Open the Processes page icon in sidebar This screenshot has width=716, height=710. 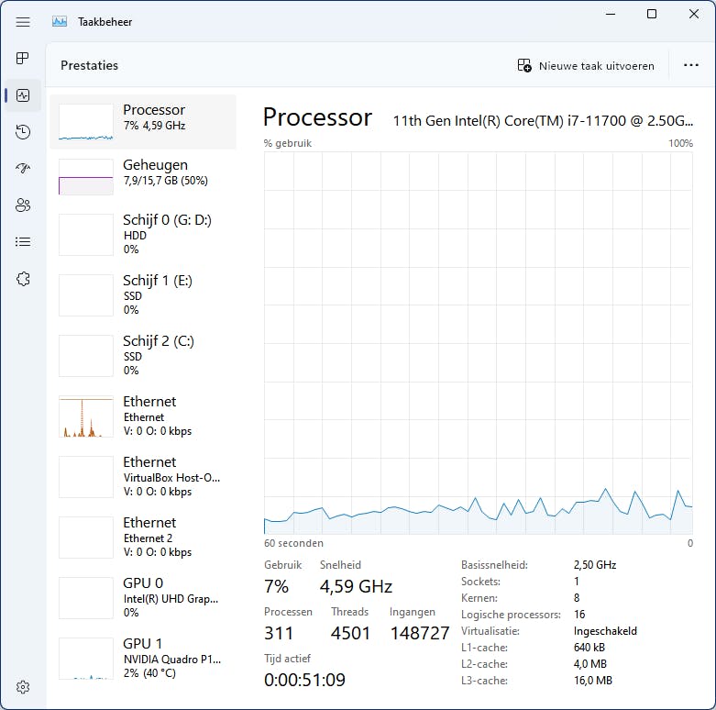point(23,59)
